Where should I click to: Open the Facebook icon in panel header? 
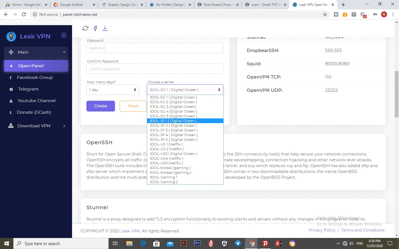click(95, 28)
